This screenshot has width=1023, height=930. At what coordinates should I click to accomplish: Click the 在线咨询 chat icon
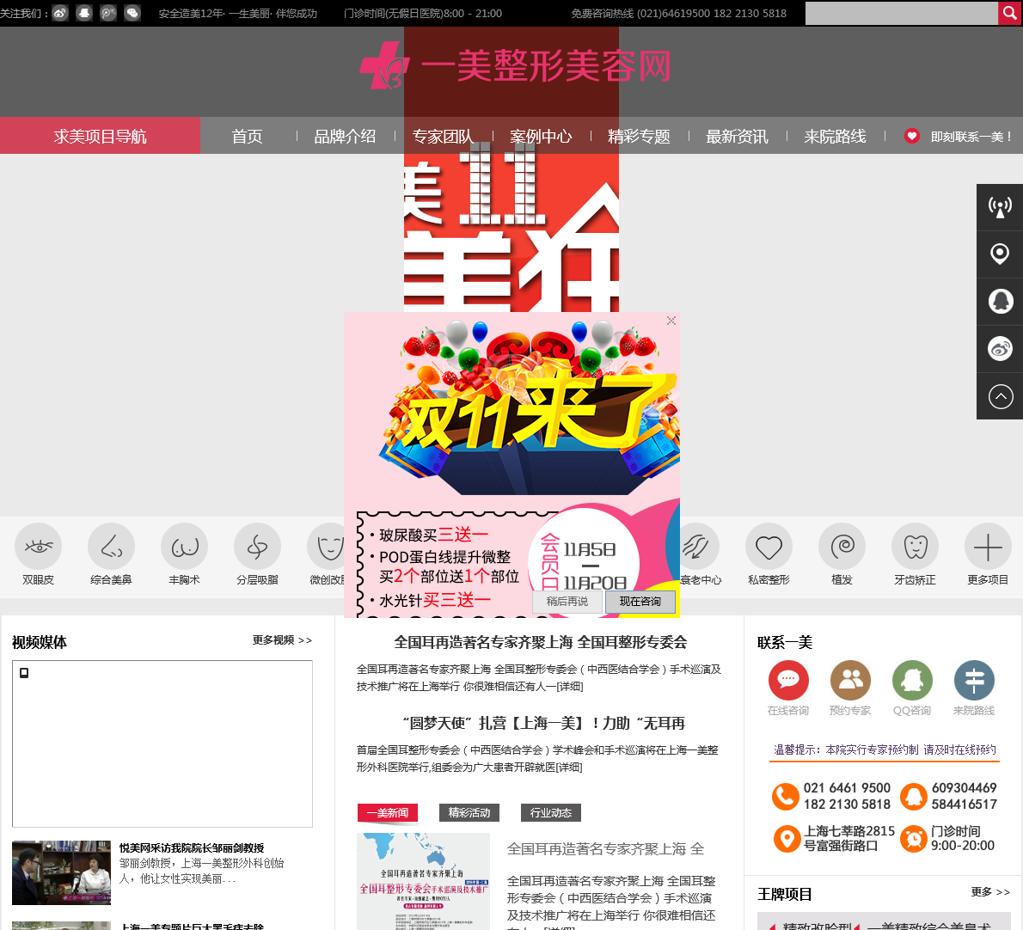pos(788,680)
